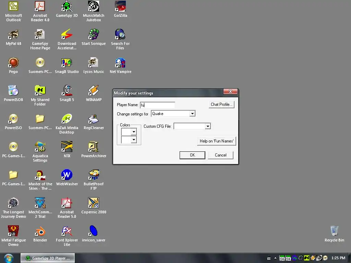
Task: Click the MusicMatch tray icon
Action: [x=319, y=258]
